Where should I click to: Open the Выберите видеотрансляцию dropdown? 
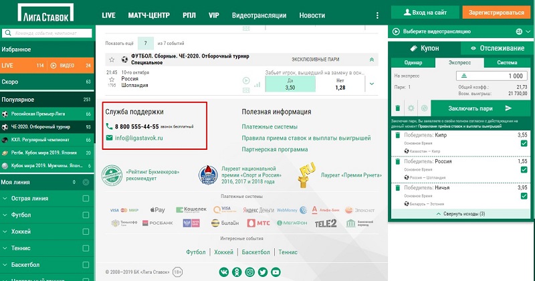(x=455, y=31)
